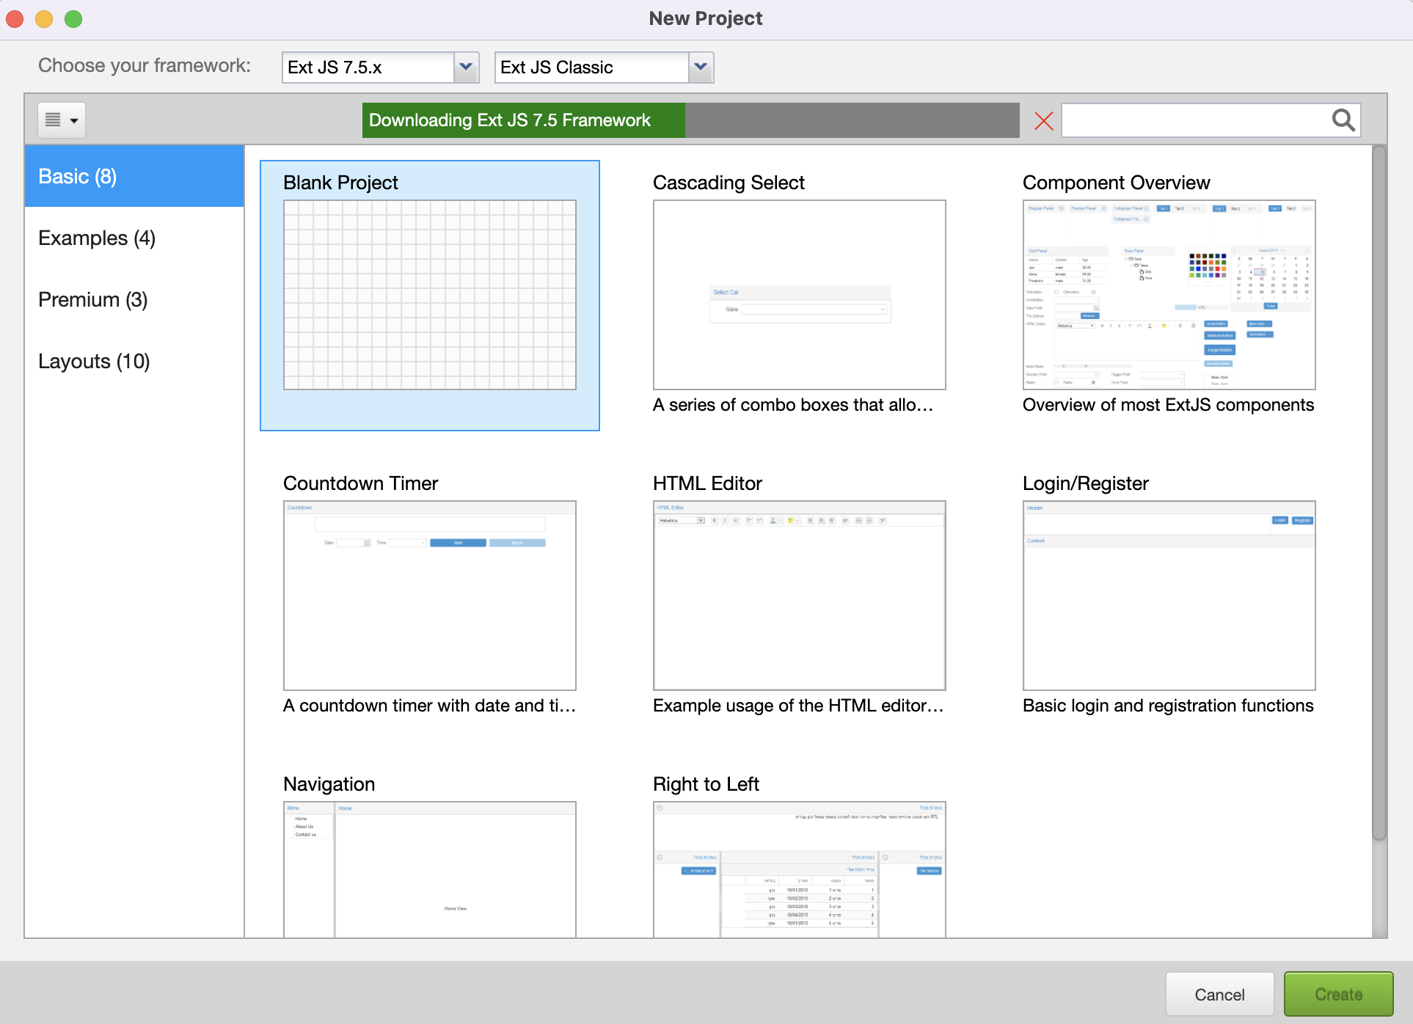This screenshot has width=1413, height=1024.
Task: Click the 'HTML Editor' title text
Action: (707, 483)
